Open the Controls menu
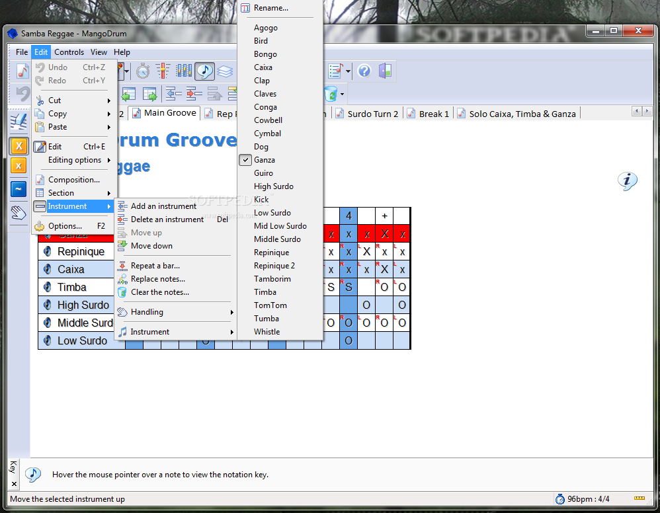The image size is (660, 513). (69, 52)
